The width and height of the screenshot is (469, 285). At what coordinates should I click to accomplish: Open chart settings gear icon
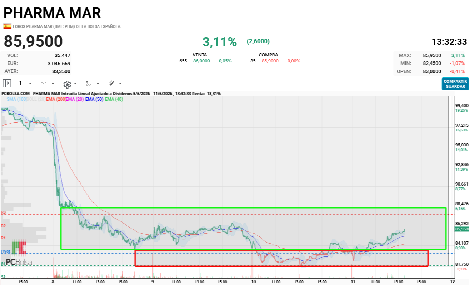(67, 84)
